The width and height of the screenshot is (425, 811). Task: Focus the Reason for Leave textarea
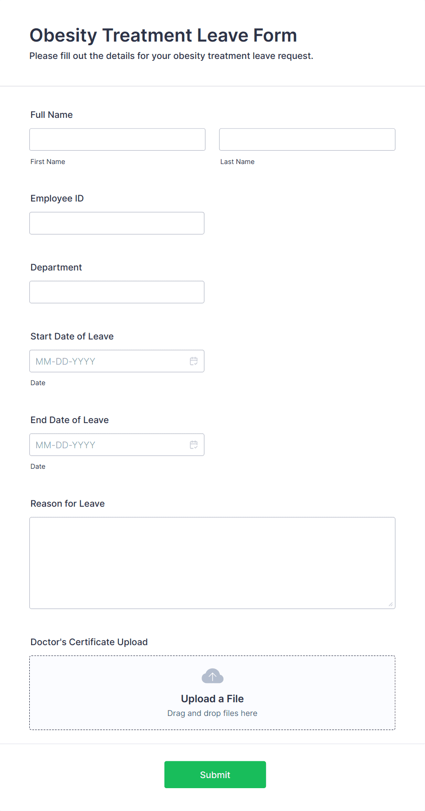coord(212,563)
